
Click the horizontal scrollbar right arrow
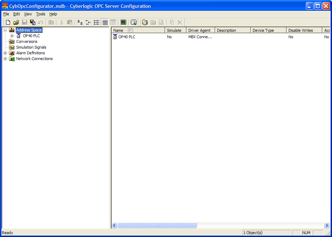[x=327, y=226]
